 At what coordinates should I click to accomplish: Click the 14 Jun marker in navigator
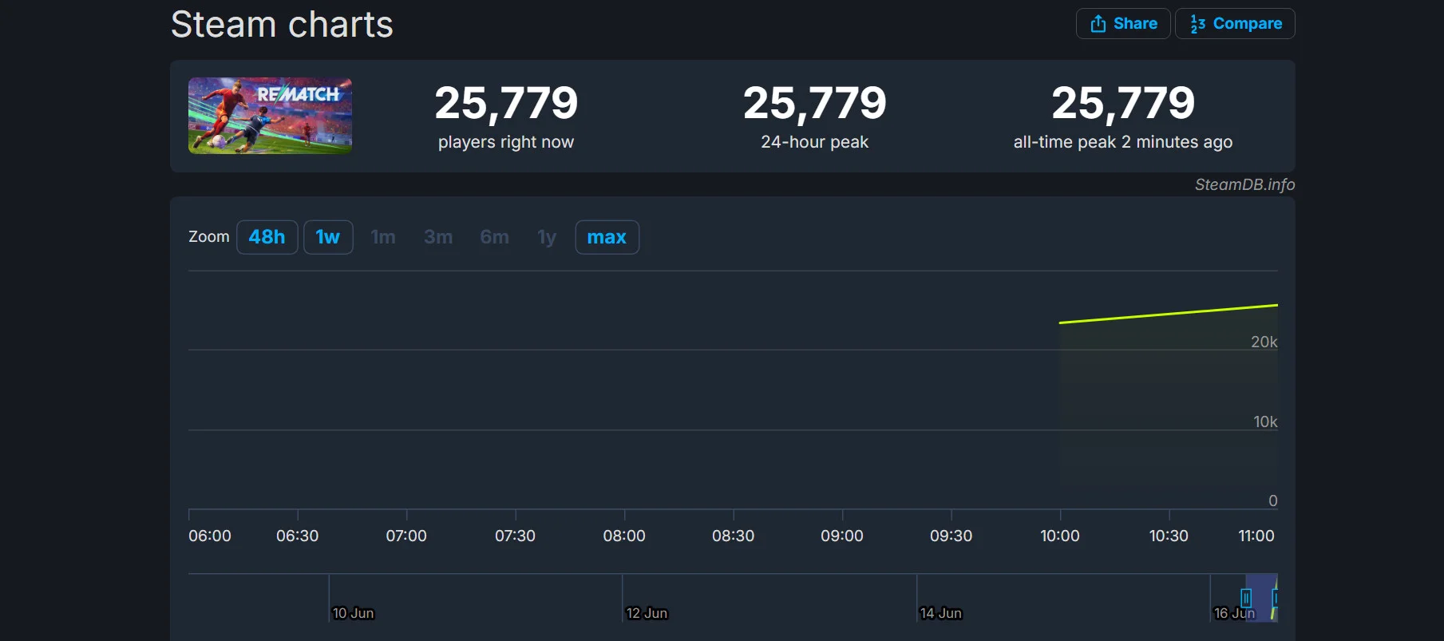940,613
